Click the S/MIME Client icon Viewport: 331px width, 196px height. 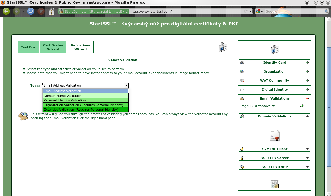(242, 149)
